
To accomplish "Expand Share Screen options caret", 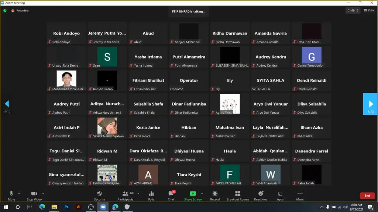I will pos(202,194).
